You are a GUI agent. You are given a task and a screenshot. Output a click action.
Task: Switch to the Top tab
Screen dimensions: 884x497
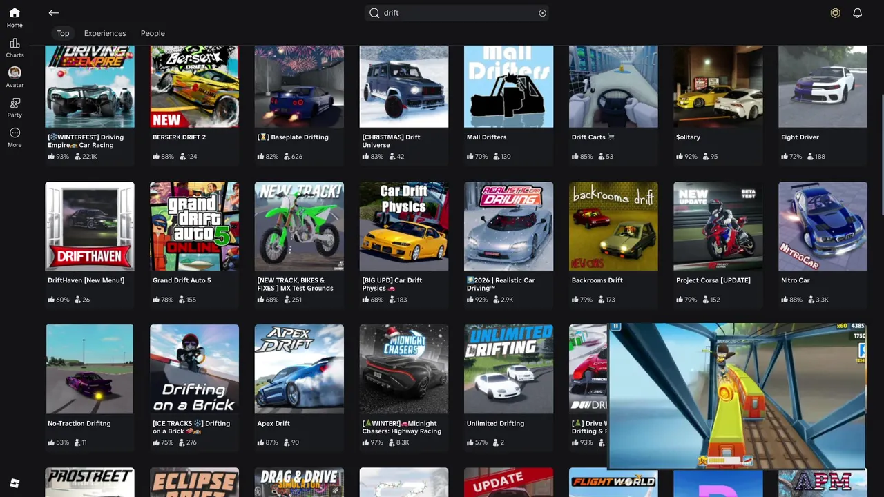[x=63, y=33]
